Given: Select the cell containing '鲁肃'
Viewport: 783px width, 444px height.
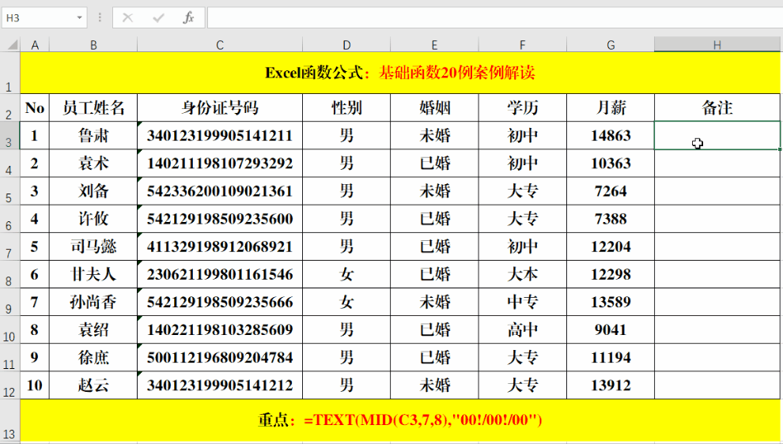Looking at the screenshot, I should (x=93, y=136).
